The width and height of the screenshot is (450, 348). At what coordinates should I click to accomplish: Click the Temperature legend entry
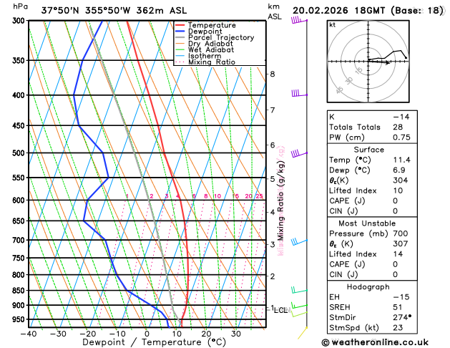click(x=205, y=25)
